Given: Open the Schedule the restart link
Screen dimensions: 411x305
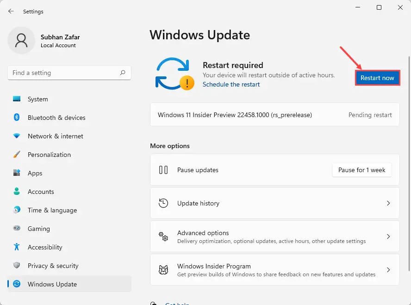Looking at the screenshot, I should 231,84.
